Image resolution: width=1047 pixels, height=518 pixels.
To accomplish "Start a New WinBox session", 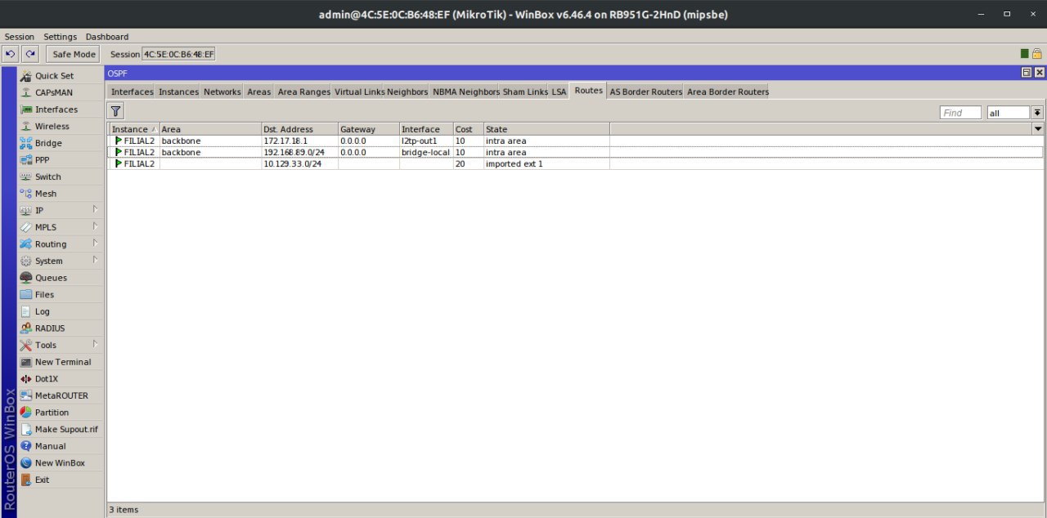I will (60, 463).
